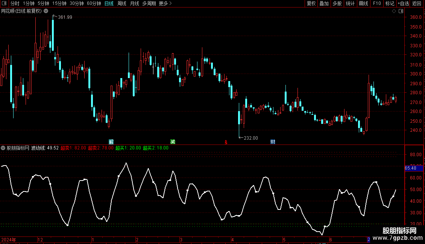425x244 pixels.
Task: Select the 60分钟 period tab
Action: point(94,3)
